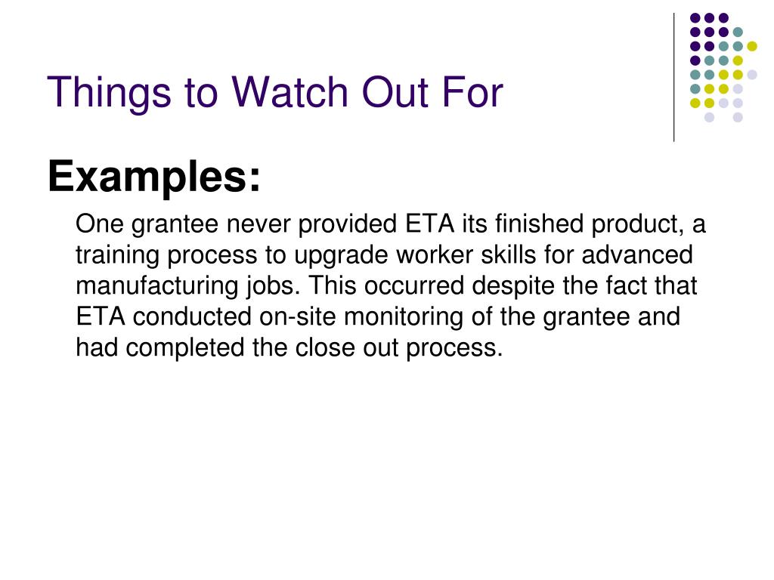This screenshot has height=580, width=774.
Task: Click the vertical divider line beside the dots
Action: pos(673,78)
